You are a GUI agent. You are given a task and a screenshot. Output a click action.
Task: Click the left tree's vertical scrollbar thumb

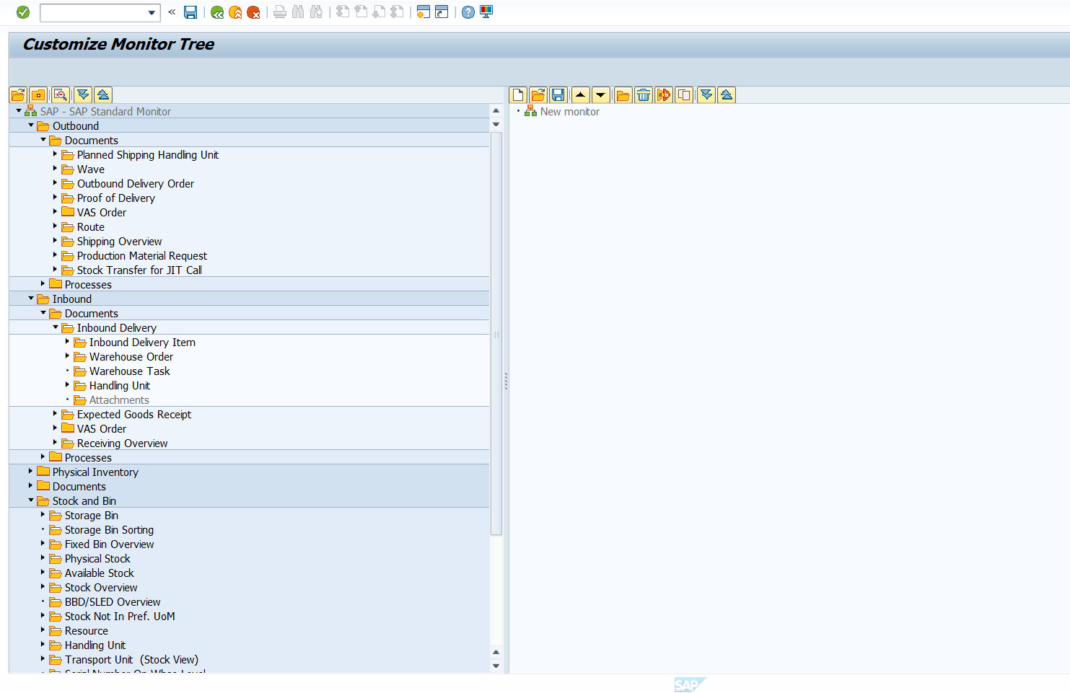496,332
